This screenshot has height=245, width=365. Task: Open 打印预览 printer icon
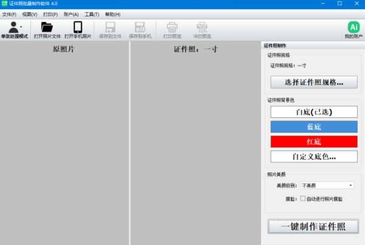click(172, 27)
